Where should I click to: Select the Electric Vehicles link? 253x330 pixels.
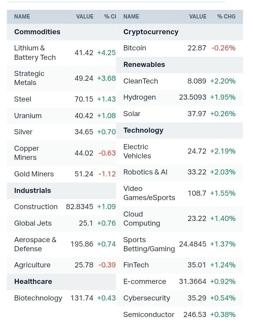click(137, 151)
